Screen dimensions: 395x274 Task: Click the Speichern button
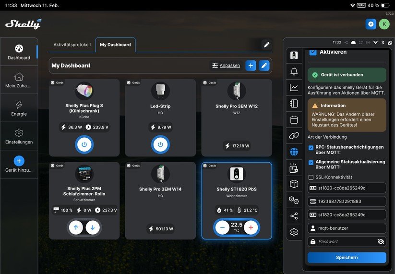tap(347, 258)
